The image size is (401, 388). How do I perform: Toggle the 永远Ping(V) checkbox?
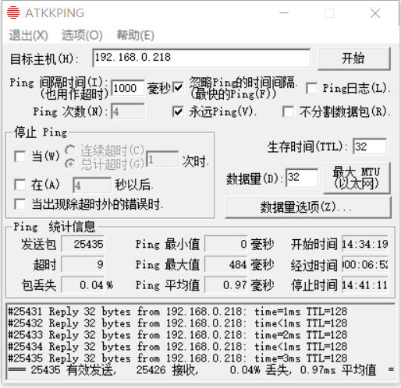point(178,111)
